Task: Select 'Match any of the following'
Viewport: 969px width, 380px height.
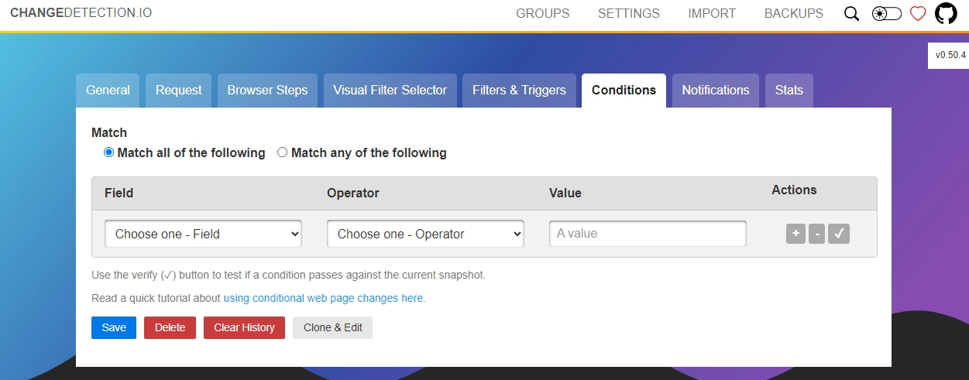Action: click(x=283, y=153)
